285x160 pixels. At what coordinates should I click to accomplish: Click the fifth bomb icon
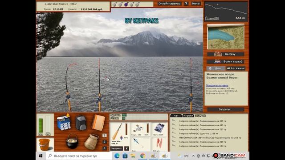(137, 4)
